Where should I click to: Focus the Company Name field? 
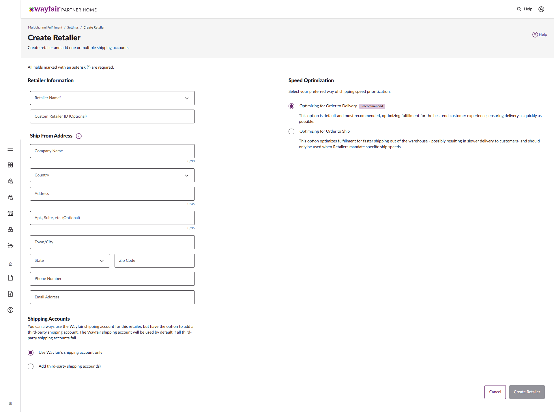point(112,151)
